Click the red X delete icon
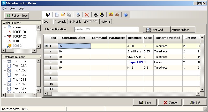 point(87,15)
